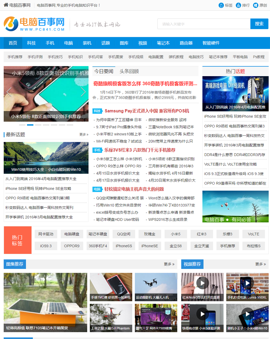Select the 布拉格S hot tag
270x339 pixels.
(x=253, y=246)
